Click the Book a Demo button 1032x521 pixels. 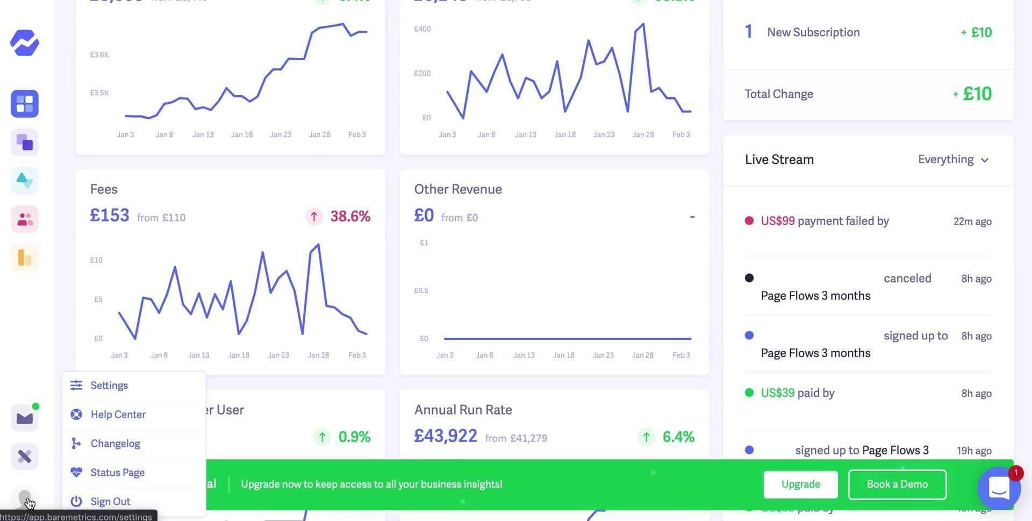coord(897,484)
